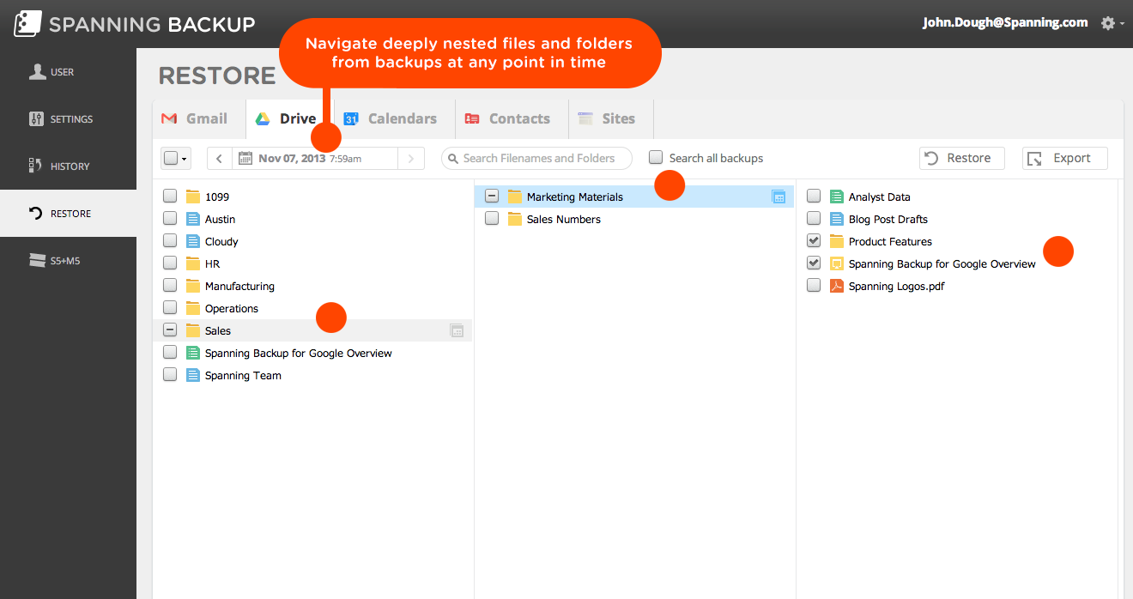
Task: Check the Blog Post Drafts checkbox
Action: [814, 219]
